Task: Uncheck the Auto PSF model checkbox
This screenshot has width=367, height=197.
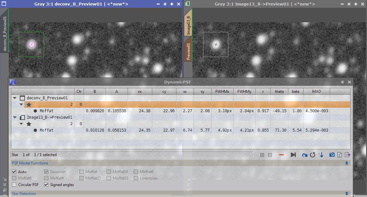Action: pyautogui.click(x=14, y=172)
